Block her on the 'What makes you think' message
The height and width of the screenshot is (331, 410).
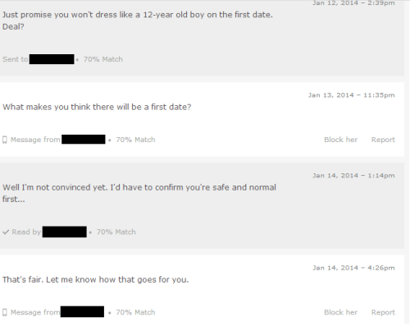tap(340, 140)
